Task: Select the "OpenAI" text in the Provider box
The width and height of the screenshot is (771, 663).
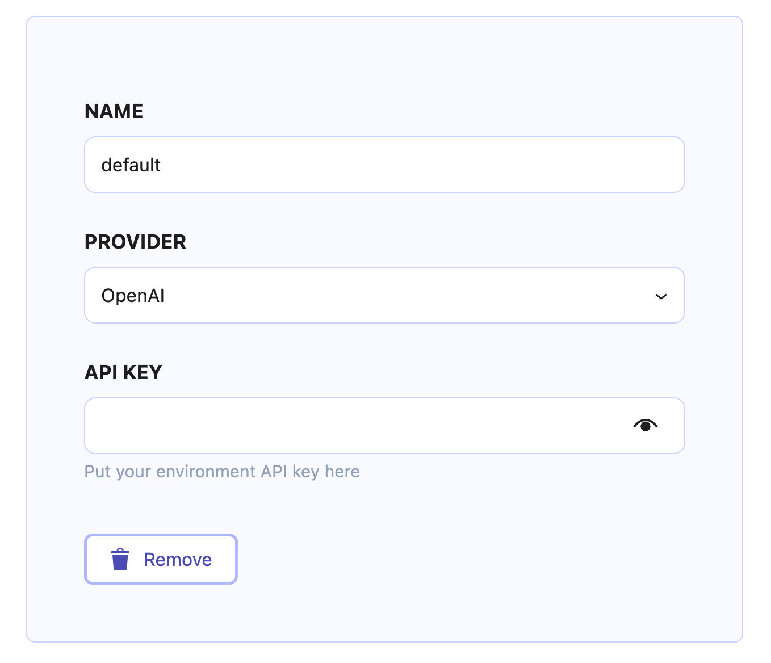Action: tap(133, 296)
